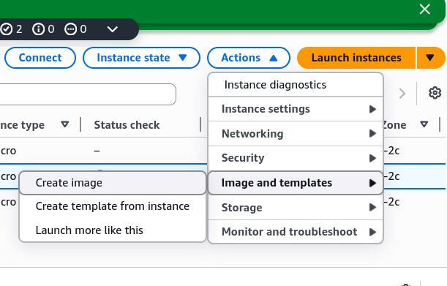Click Launch instances button
The height and width of the screenshot is (286, 447).
coord(356,58)
